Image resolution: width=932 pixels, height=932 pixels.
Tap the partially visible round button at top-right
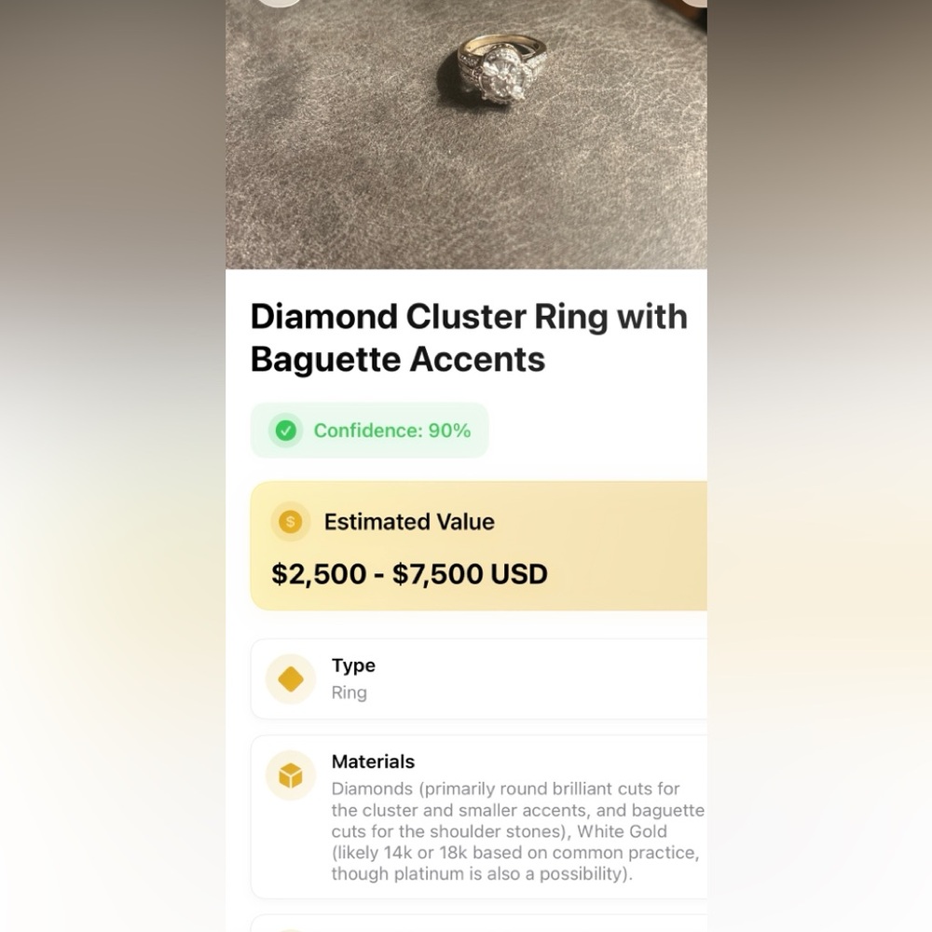(693, 3)
